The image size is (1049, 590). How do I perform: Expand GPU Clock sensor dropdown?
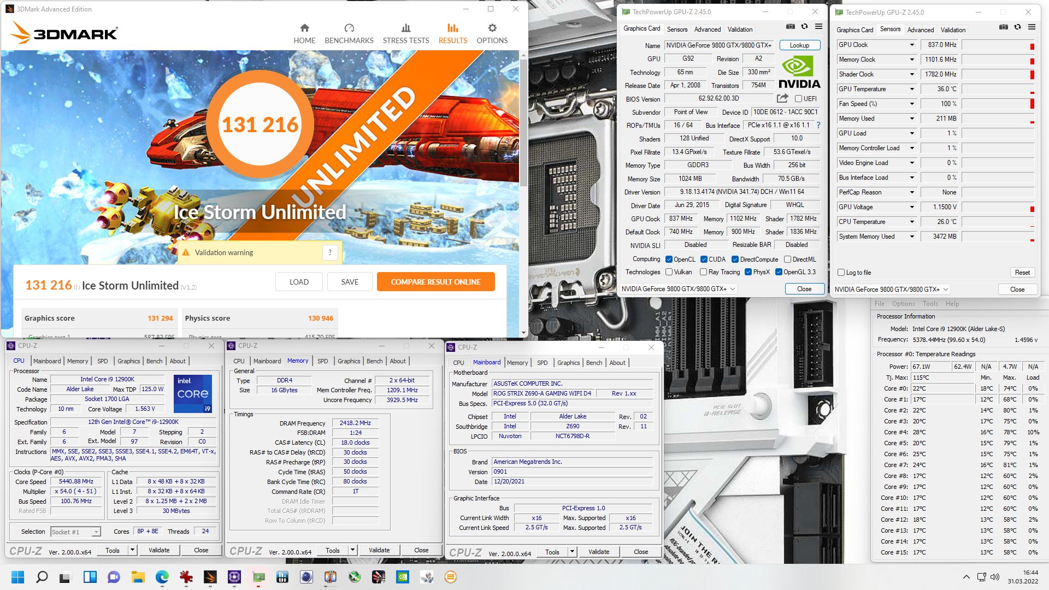(x=912, y=45)
